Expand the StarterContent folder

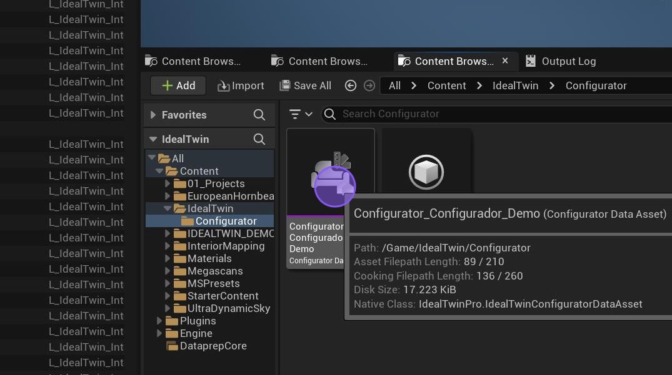(x=168, y=296)
